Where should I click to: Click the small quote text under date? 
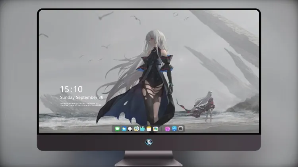coord(80,104)
